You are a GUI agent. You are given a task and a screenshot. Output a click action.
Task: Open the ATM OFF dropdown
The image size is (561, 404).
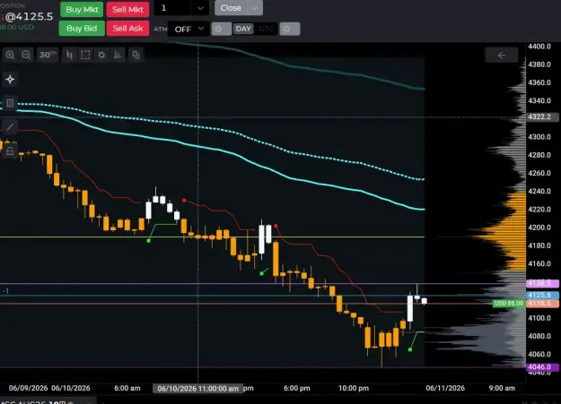tap(188, 29)
